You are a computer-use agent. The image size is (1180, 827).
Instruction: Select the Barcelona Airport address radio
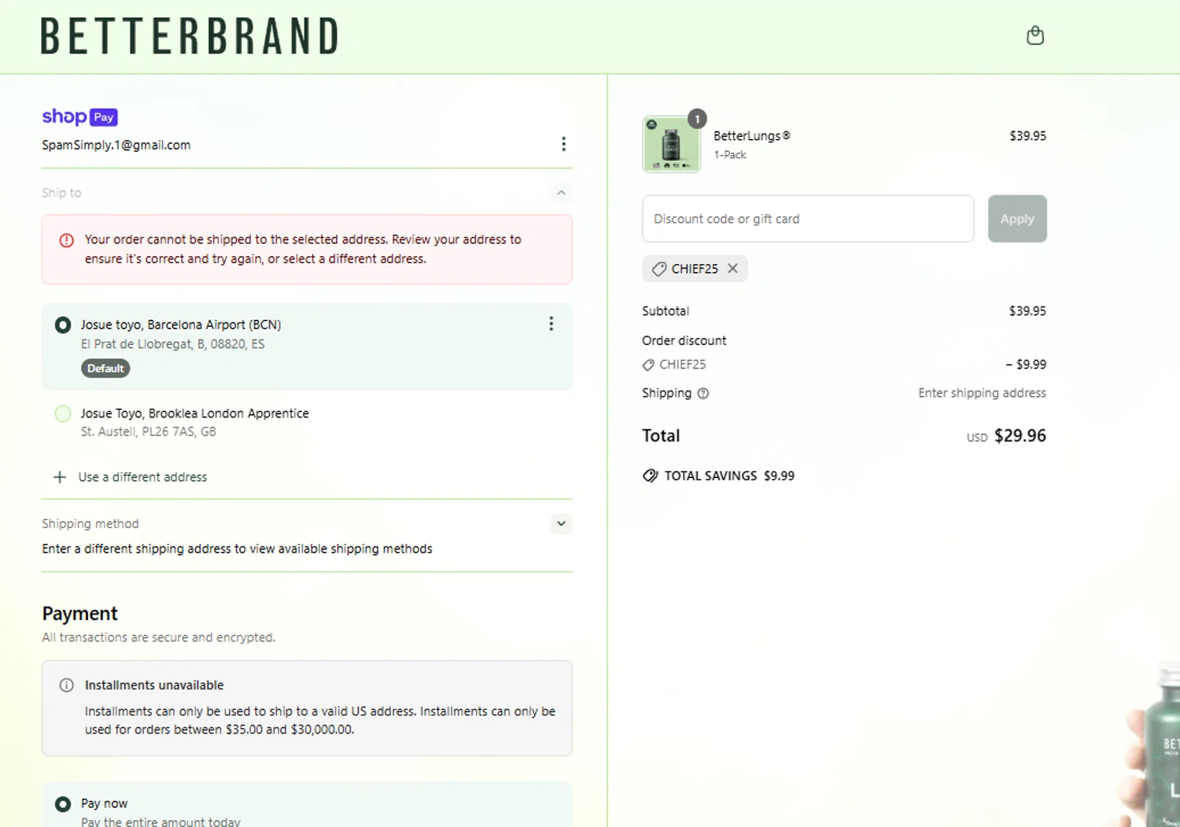63,325
